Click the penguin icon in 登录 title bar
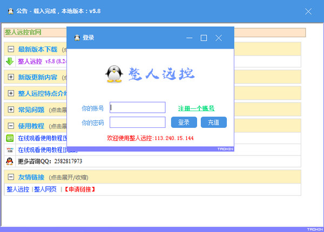Screen dimensions: 324x232 (77, 38)
